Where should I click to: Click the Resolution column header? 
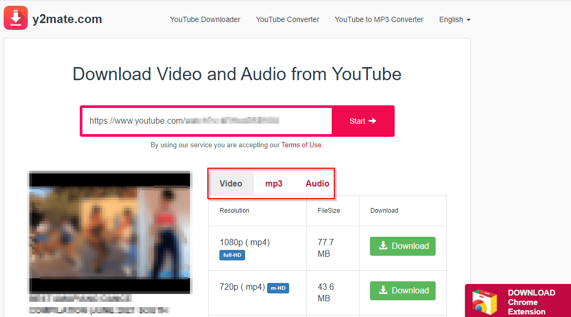[x=235, y=211]
